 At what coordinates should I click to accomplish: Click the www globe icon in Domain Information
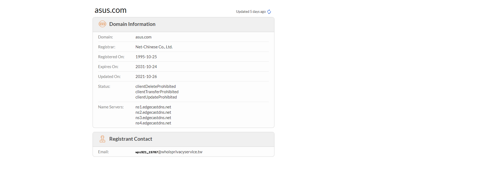(102, 24)
